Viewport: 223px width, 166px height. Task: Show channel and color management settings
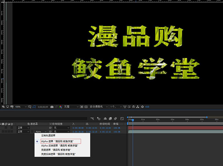tap(60, 107)
